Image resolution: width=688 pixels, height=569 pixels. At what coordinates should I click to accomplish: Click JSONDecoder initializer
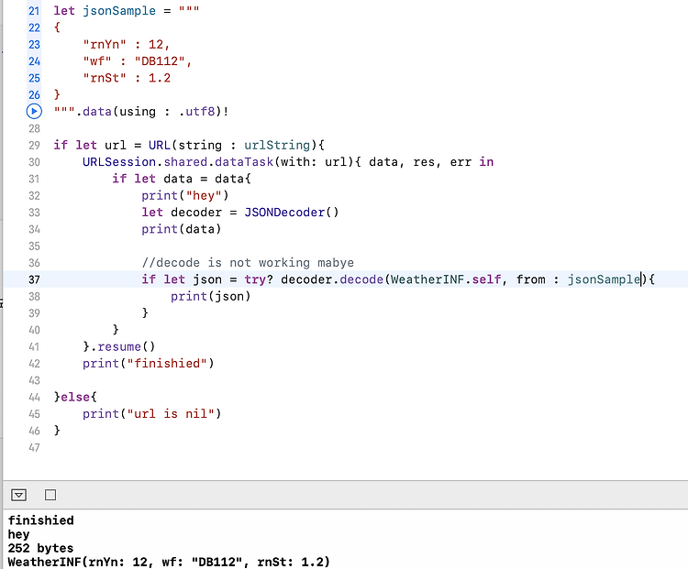(292, 213)
